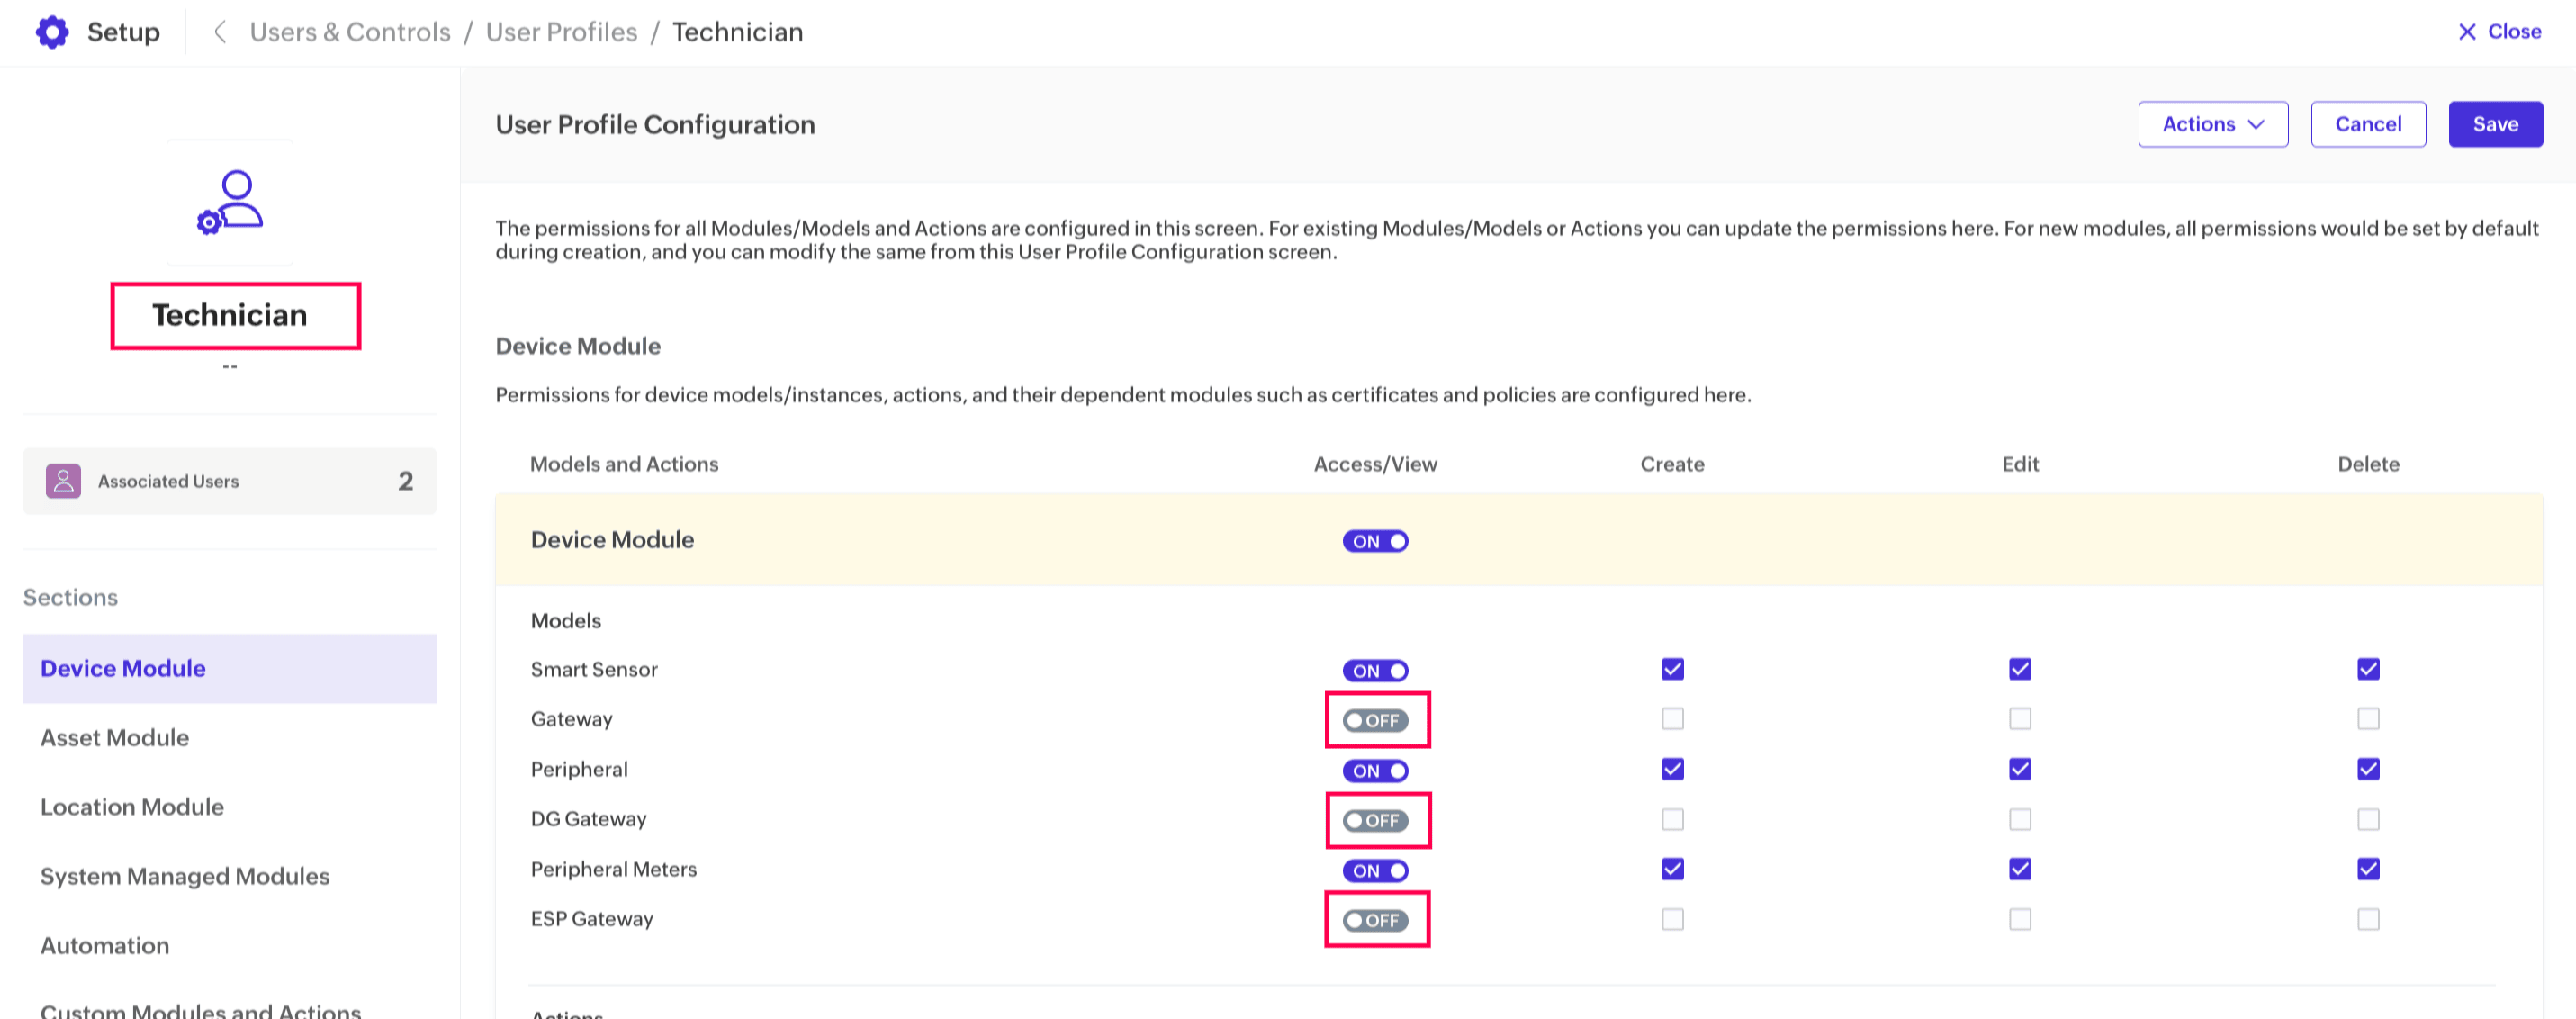
Task: Select Location Module section
Action: click(x=132, y=807)
